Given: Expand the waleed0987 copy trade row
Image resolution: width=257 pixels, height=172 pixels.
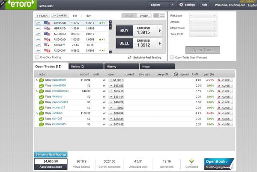Looking at the screenshot, I should 37,80.
